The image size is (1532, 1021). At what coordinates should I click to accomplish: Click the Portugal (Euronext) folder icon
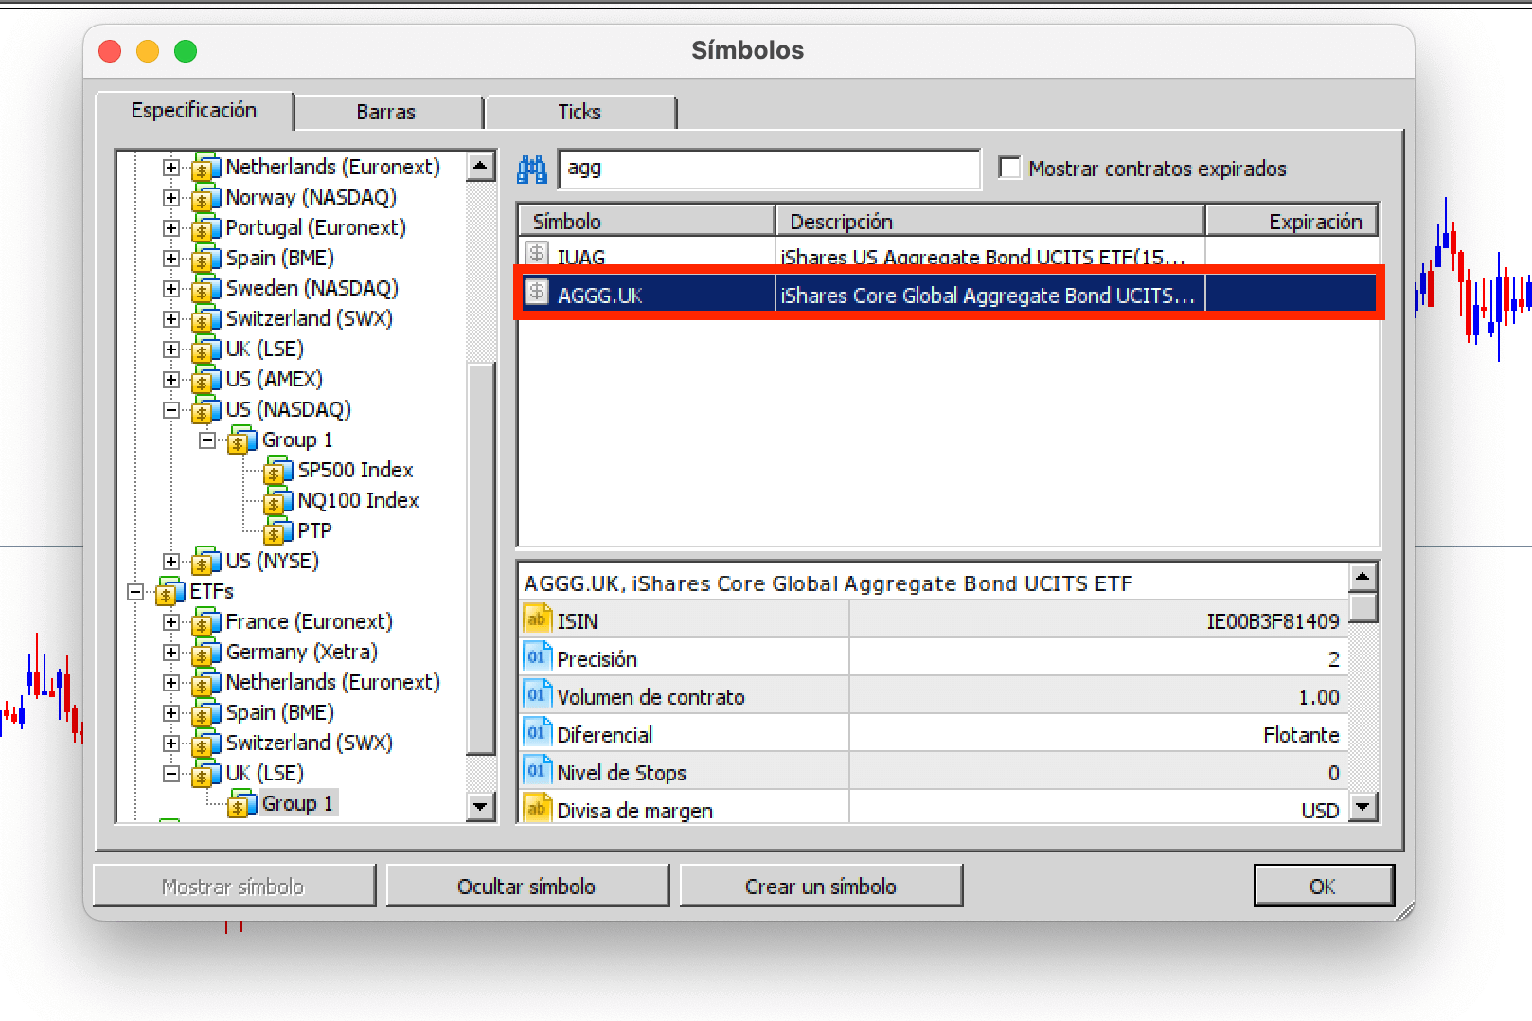[x=205, y=227]
